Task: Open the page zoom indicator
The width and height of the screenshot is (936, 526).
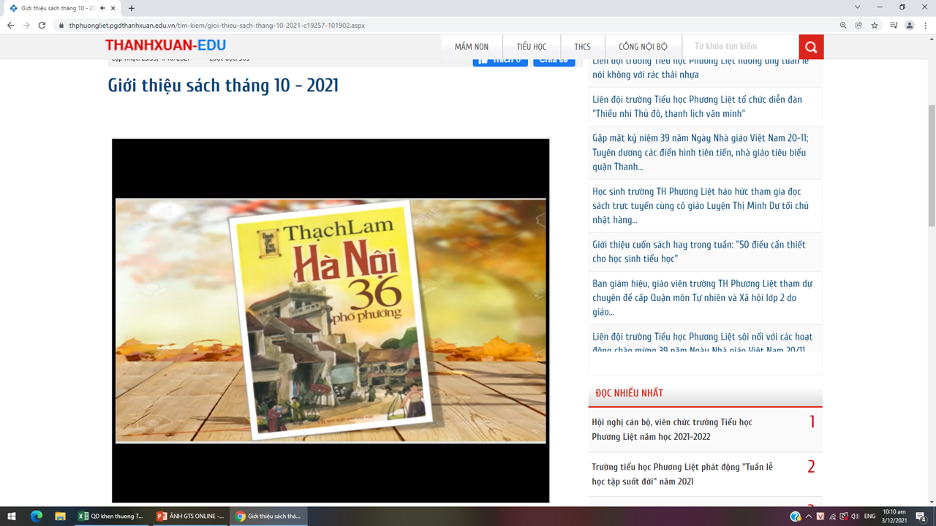Action: click(843, 26)
